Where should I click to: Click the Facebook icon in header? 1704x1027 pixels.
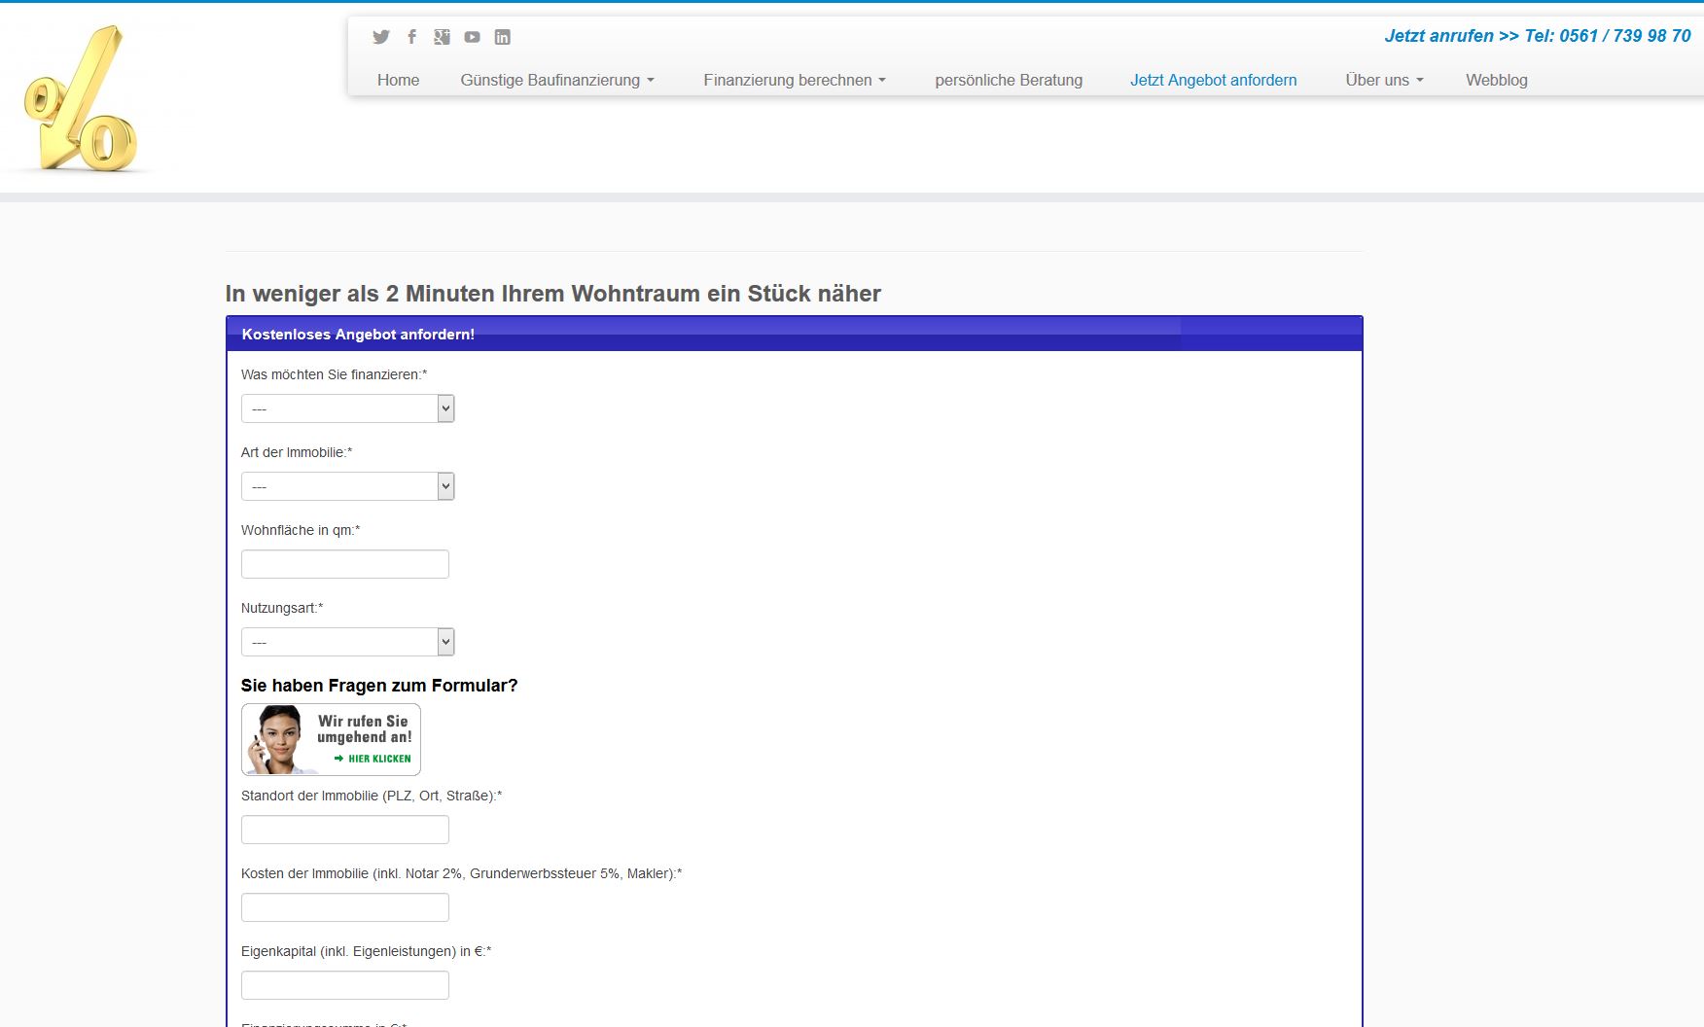[411, 37]
